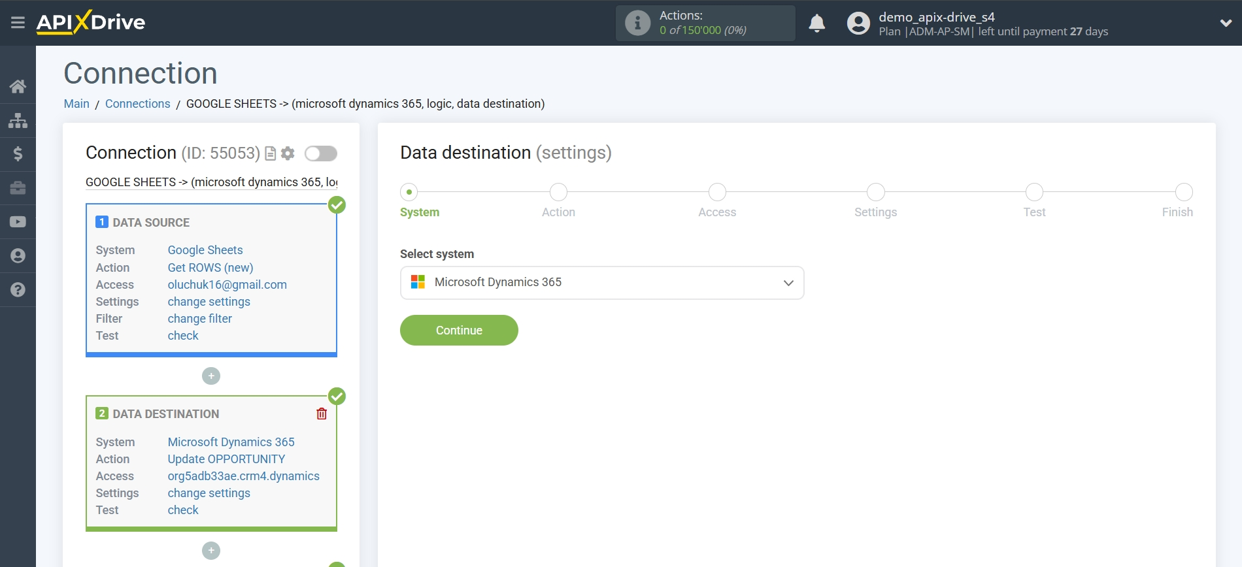The width and height of the screenshot is (1242, 567).
Task: Click check link in Data Destination
Action: click(183, 510)
